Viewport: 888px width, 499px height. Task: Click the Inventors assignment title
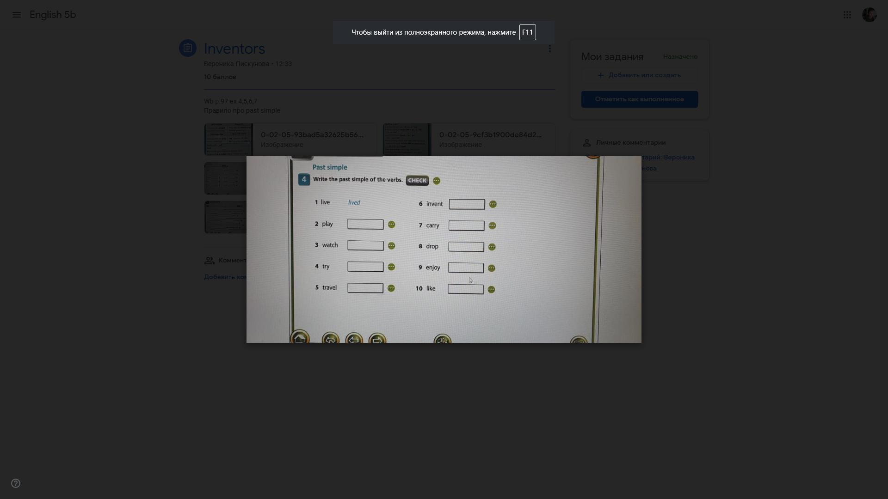coord(234,49)
